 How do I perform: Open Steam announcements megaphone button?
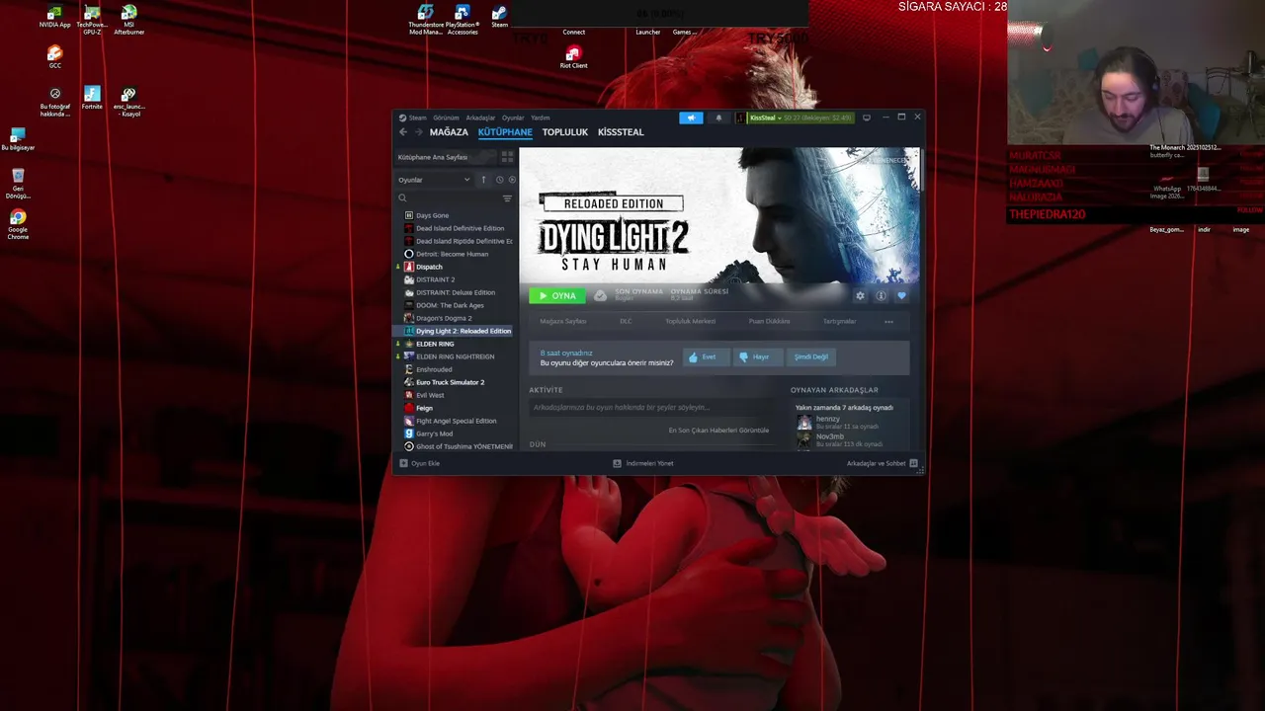tap(691, 118)
